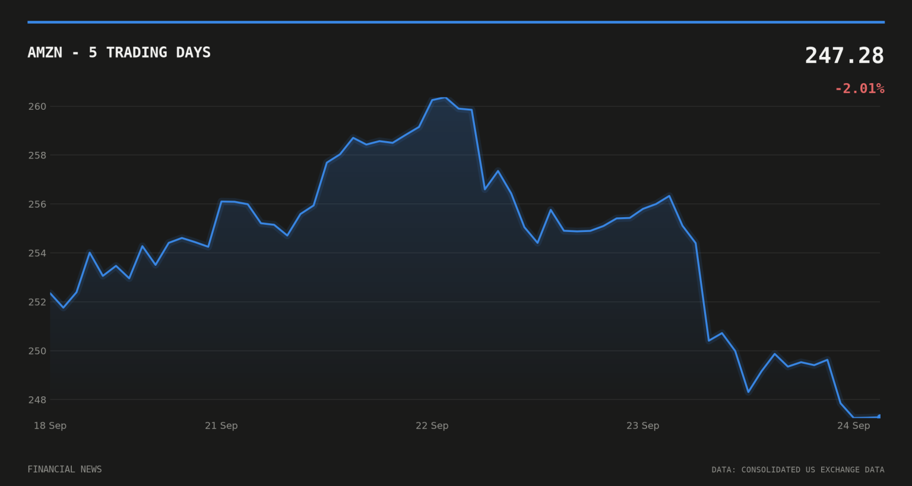912x486 pixels.
Task: Click the 21 Sep date label
Action: (x=221, y=425)
